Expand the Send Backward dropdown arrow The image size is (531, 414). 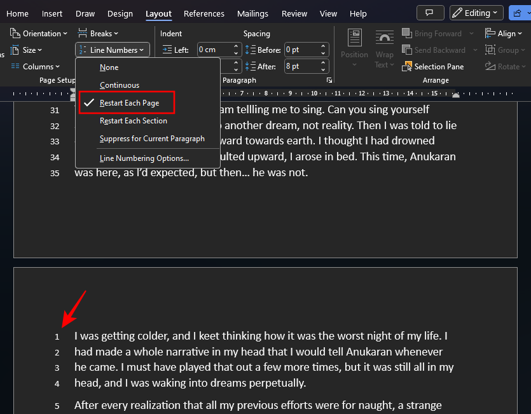(x=475, y=50)
